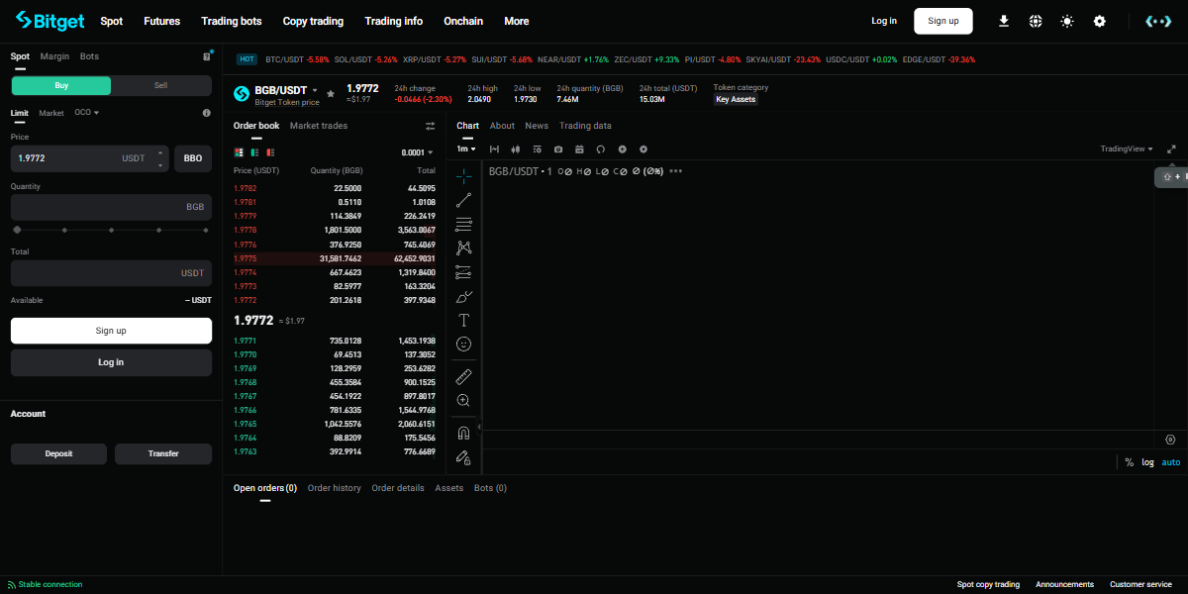The image size is (1188, 594).
Task: Click the download app icon
Action: pos(1004,21)
